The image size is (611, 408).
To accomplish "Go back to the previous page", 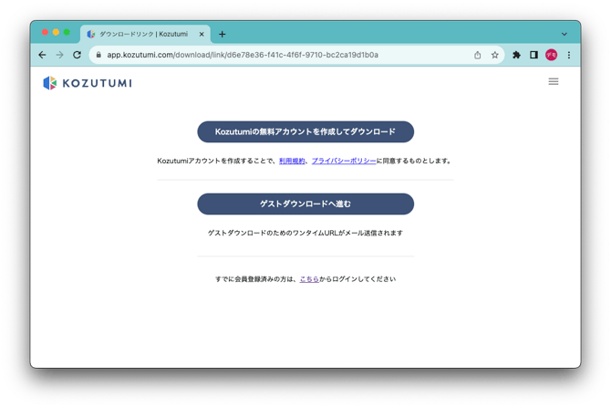I will point(42,55).
